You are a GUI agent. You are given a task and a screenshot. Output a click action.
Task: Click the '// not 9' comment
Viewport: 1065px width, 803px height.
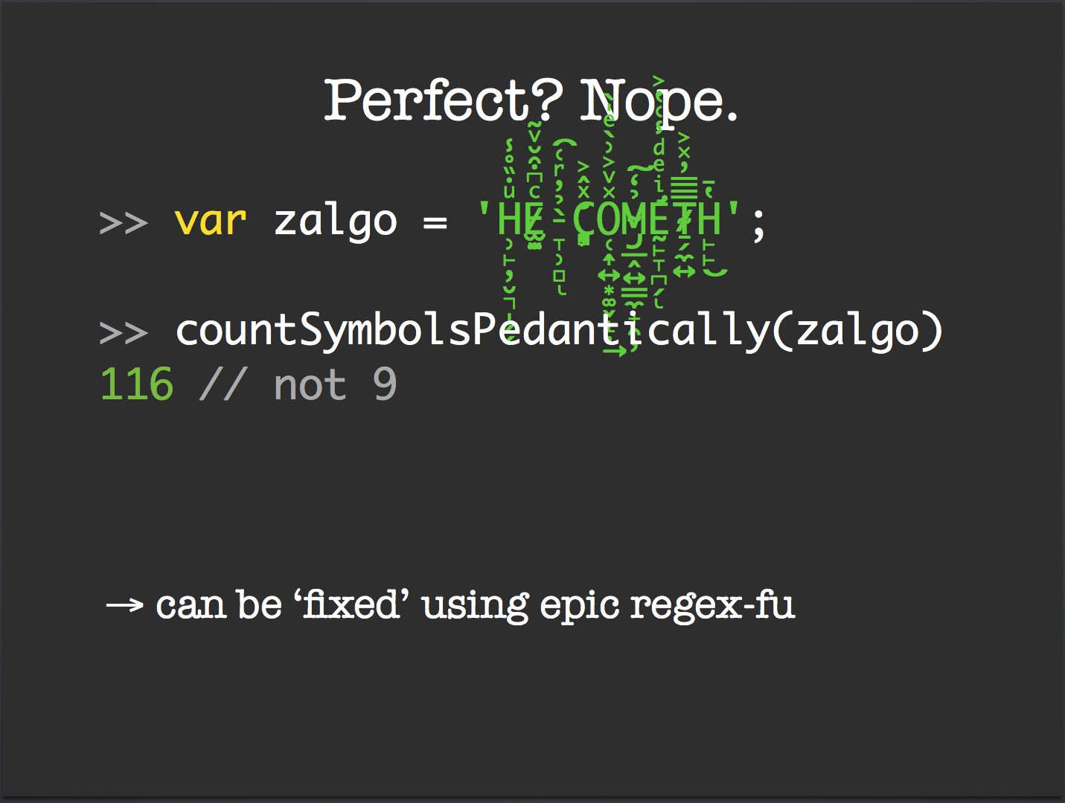[298, 385]
